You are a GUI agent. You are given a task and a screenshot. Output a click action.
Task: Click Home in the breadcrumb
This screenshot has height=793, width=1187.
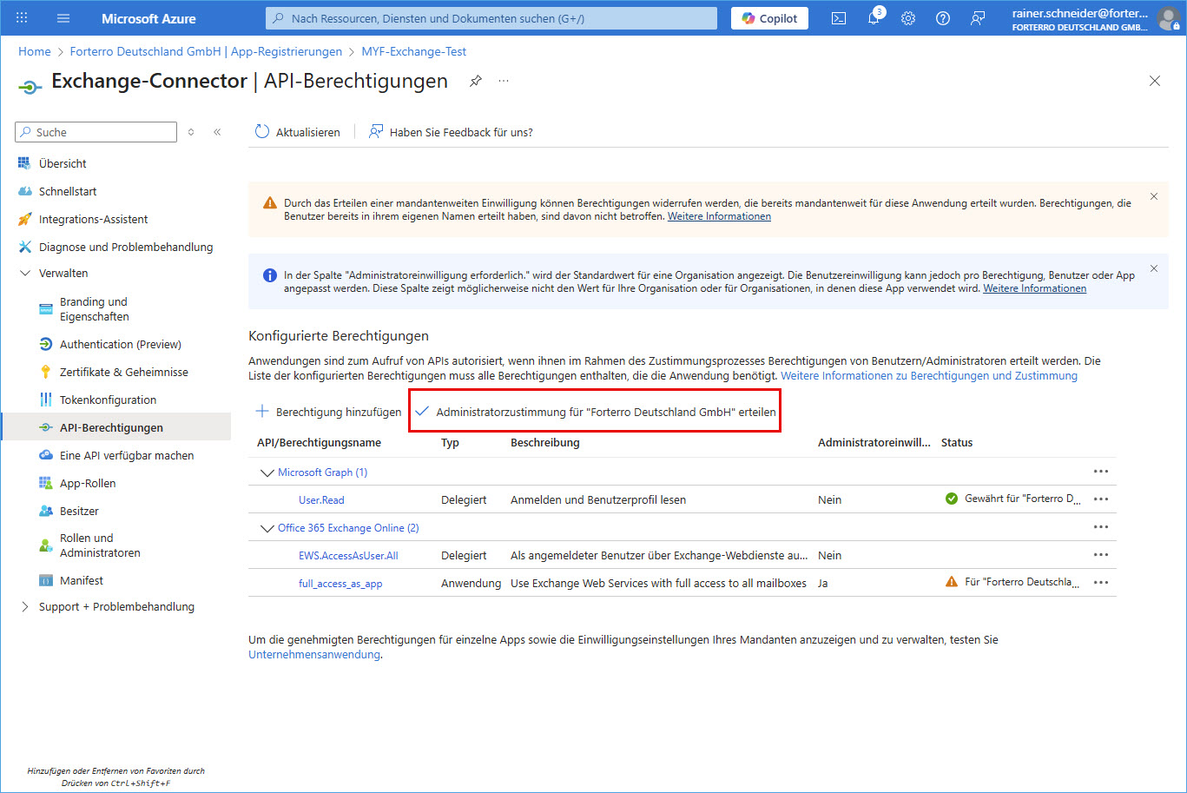pyautogui.click(x=35, y=51)
